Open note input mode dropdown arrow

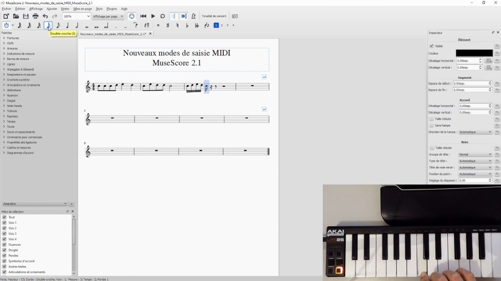click(13, 25)
